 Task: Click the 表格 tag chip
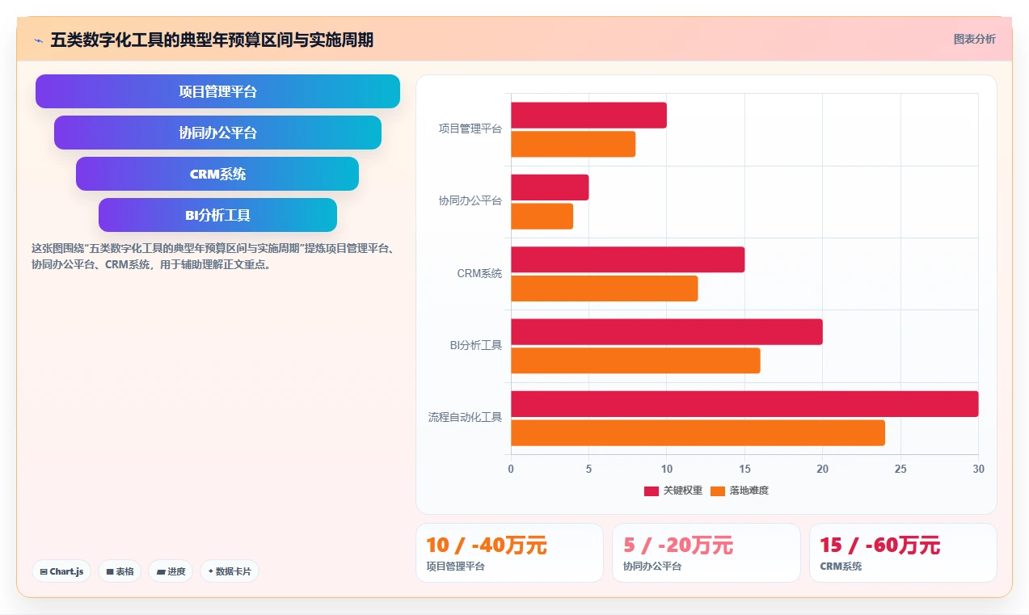[120, 571]
